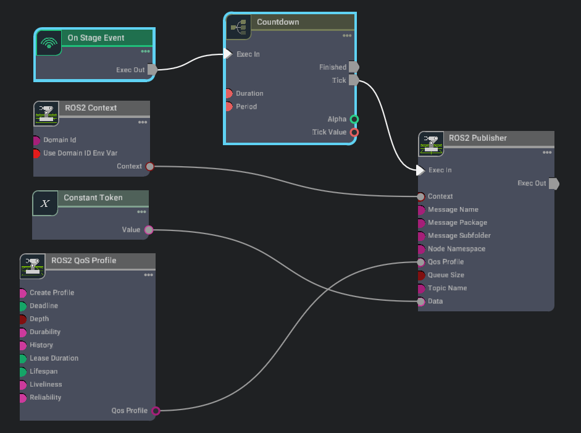Open ROS2 QoS Profile ellipsis menu

(x=148, y=275)
